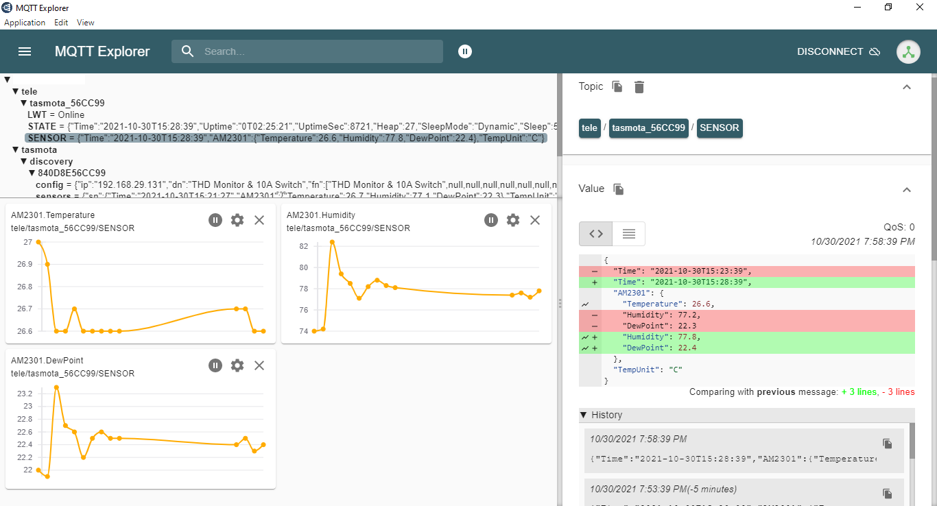This screenshot has width=937, height=506.
Task: Select the highlighted SENSOR topic row
Action: pos(286,138)
